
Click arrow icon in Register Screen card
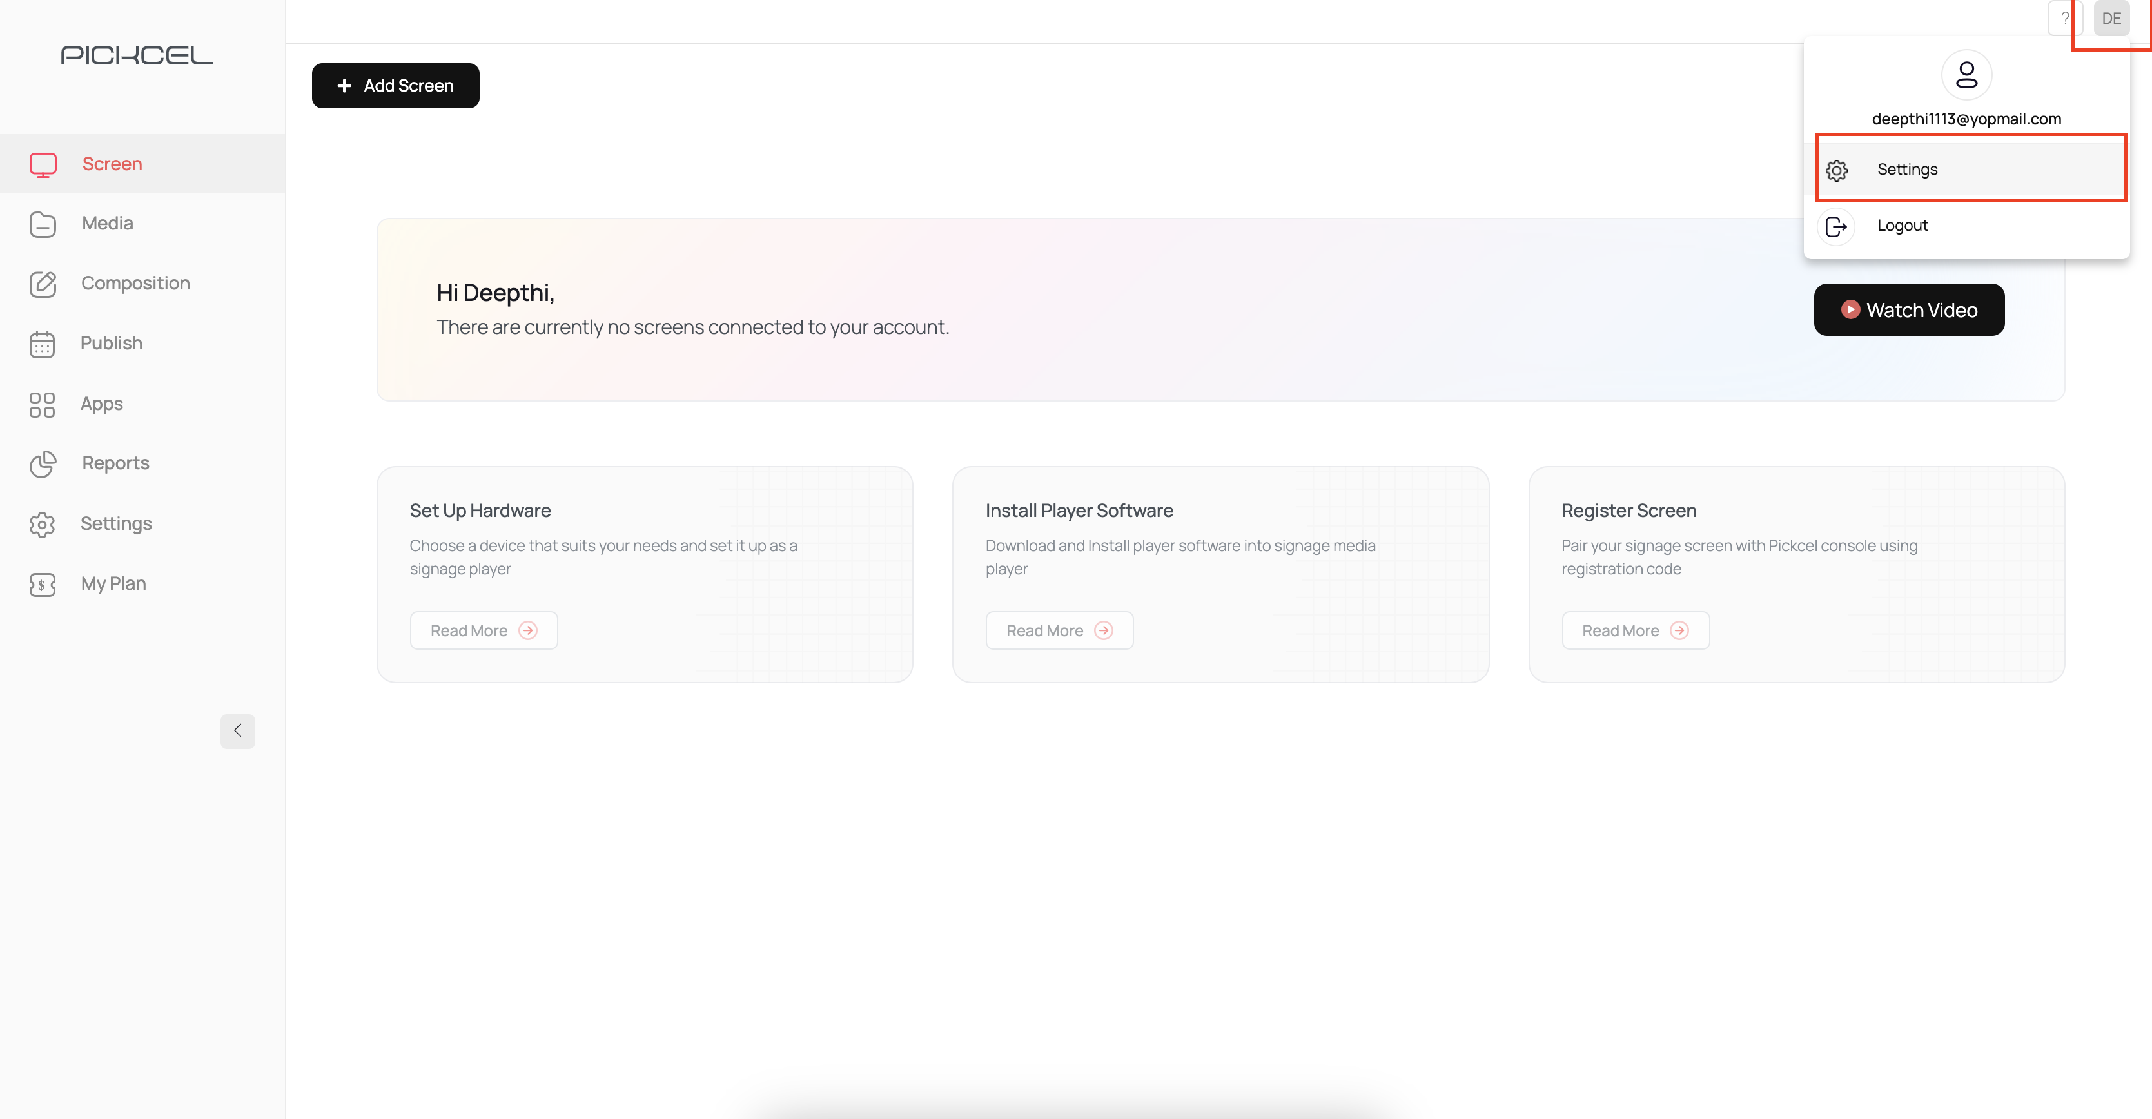[x=1679, y=630]
